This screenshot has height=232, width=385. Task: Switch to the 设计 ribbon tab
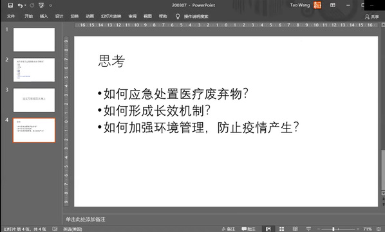tap(59, 16)
